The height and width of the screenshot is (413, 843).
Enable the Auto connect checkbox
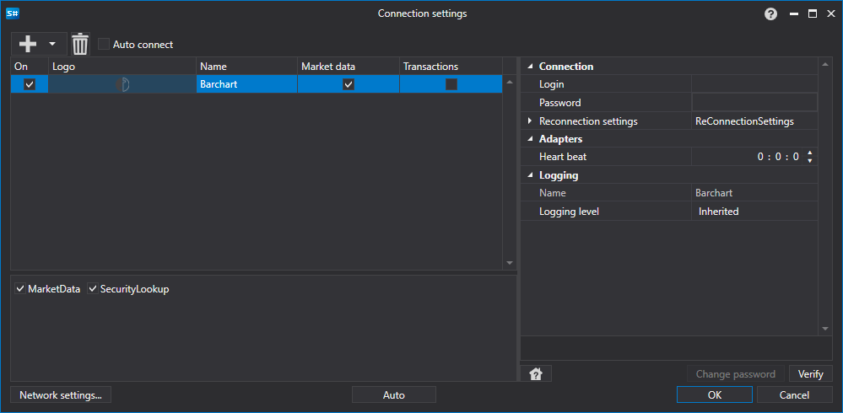tap(104, 44)
